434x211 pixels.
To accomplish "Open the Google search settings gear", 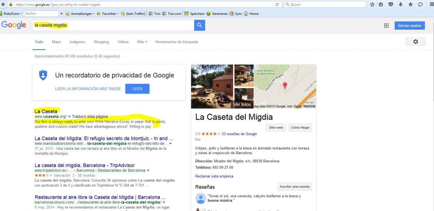I will coord(415,42).
